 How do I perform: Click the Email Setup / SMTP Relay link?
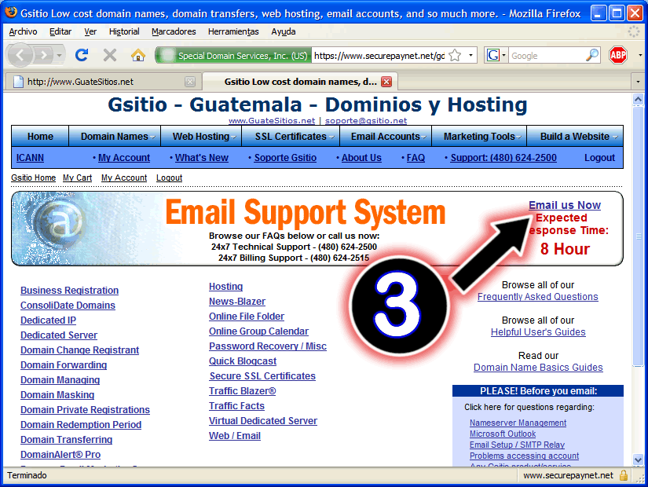(x=517, y=445)
